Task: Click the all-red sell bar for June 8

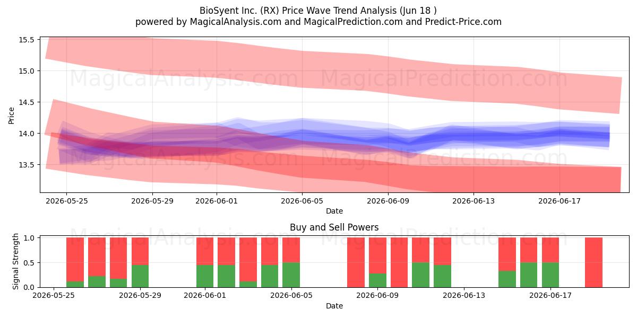Action: pos(356,262)
